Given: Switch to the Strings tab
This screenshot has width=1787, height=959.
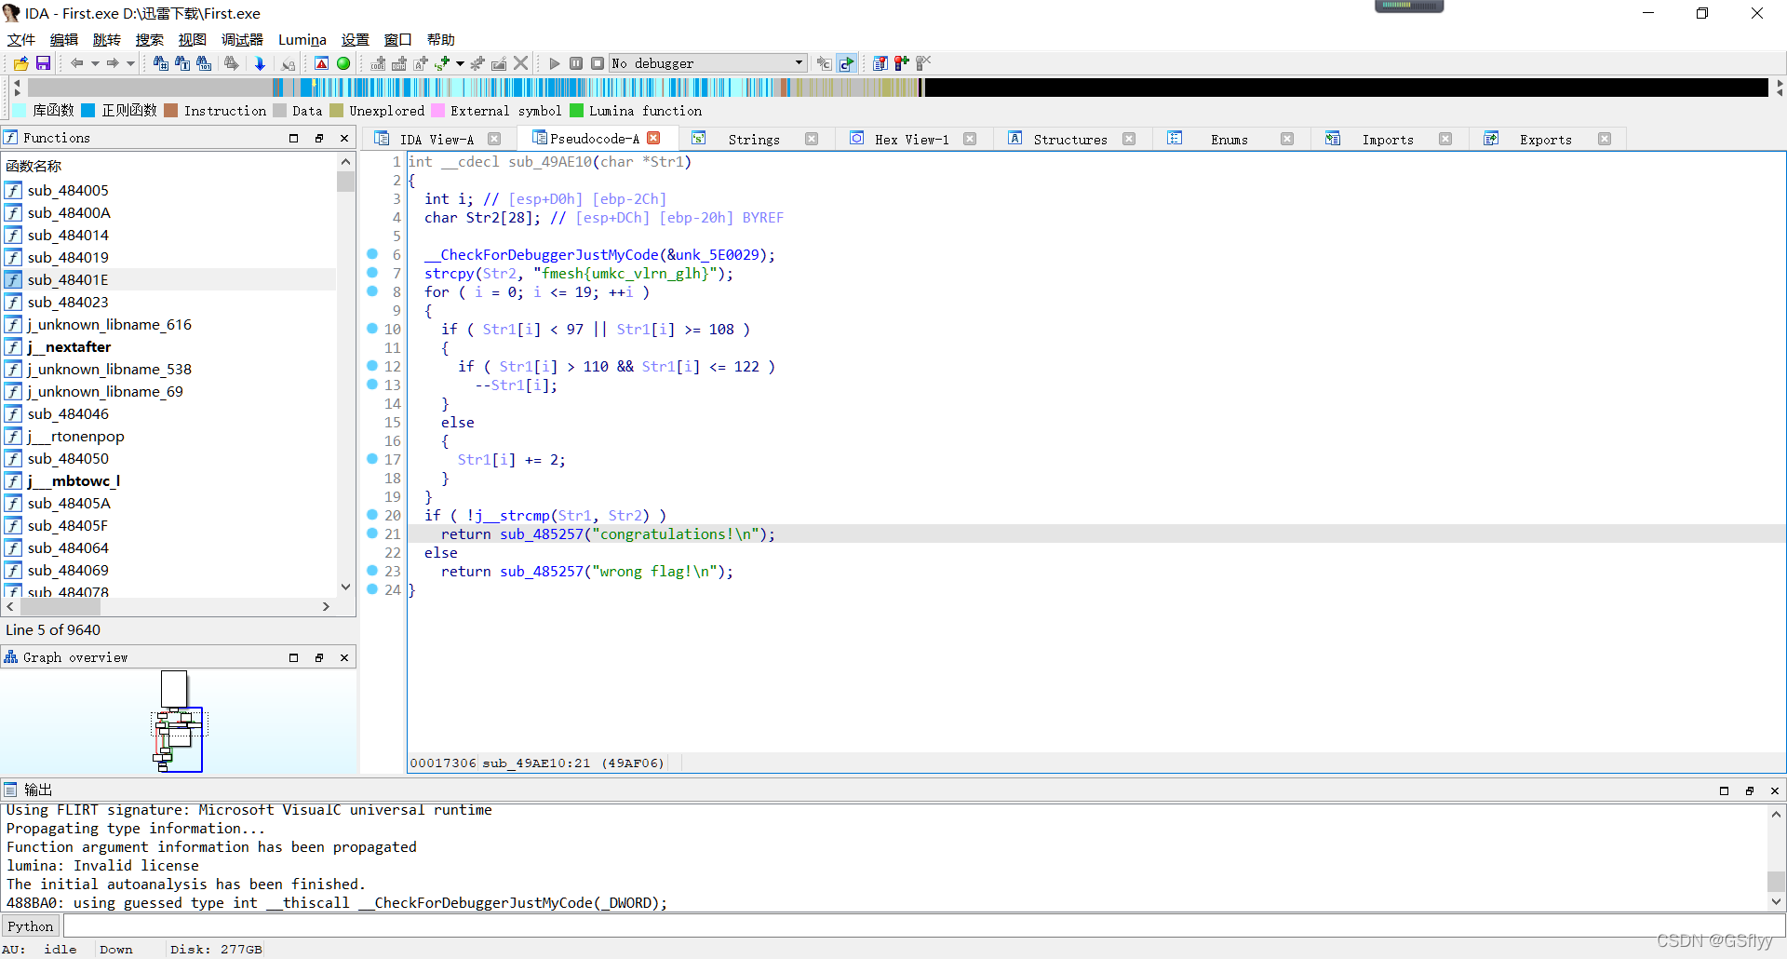Looking at the screenshot, I should 753,140.
